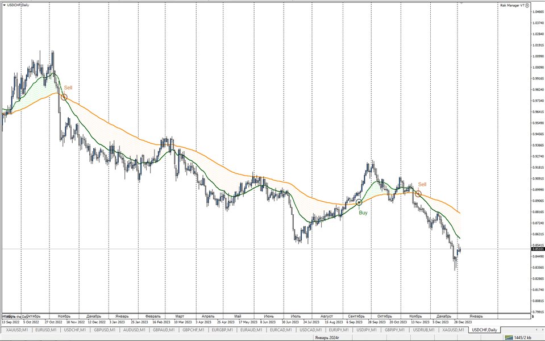Switch to the GBPCHF,M1 chart tab
The image size is (545, 341).
coord(193,330)
